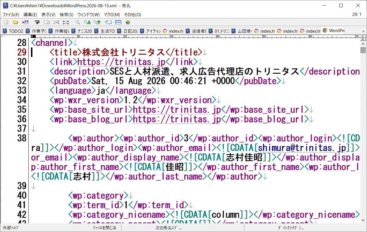
Task: Switch to the 生活TO tab
Action: coord(104,31)
